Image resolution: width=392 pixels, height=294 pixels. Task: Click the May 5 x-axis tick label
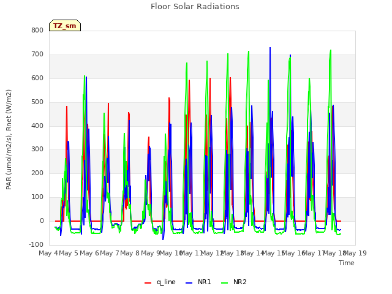pos(69,253)
